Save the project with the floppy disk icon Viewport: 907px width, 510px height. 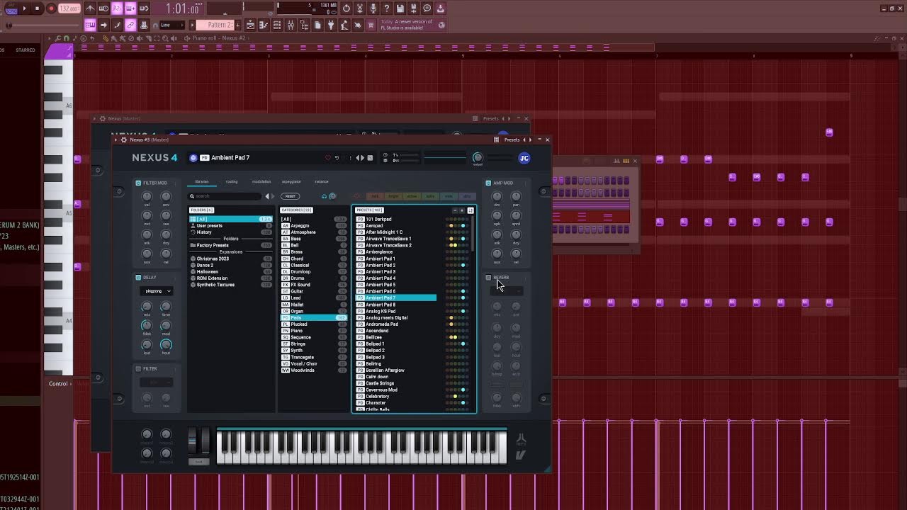[x=400, y=8]
